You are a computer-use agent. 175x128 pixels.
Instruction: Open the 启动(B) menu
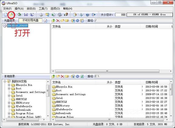coord(31,8)
